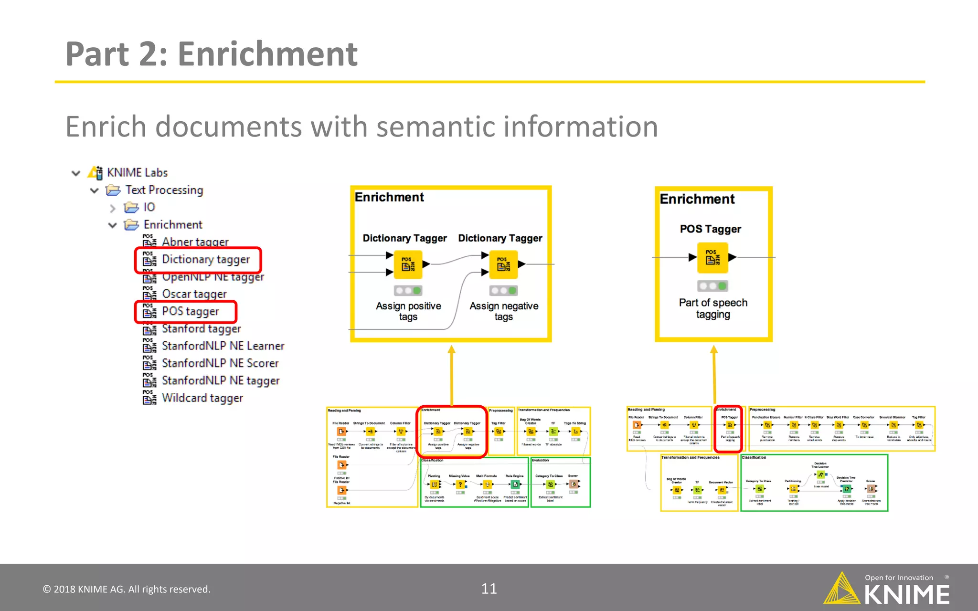
Task: Collapse the Enrichment folder chevron
Action: point(113,225)
